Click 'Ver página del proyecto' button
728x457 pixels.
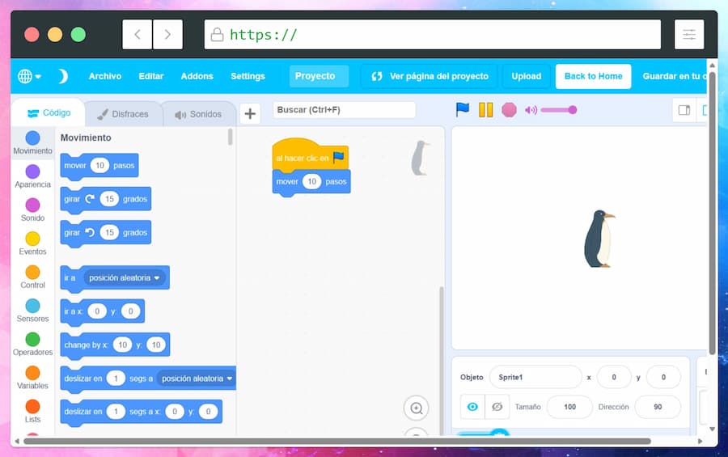click(430, 76)
